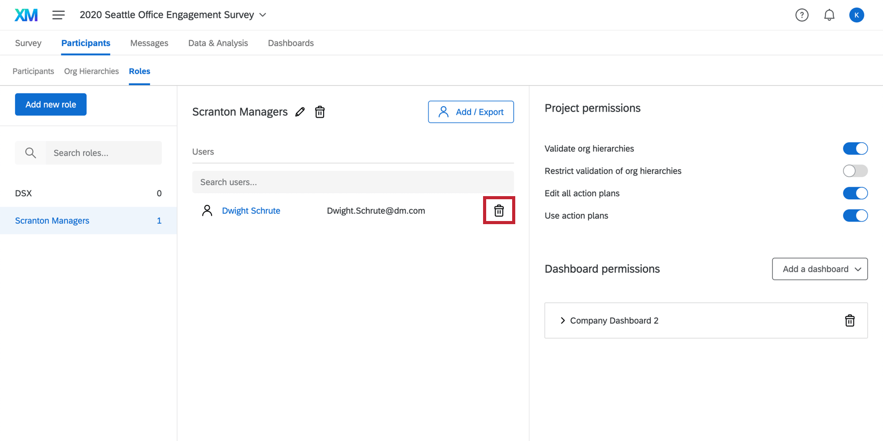
Task: Open the hamburger navigation menu
Action: tap(58, 15)
